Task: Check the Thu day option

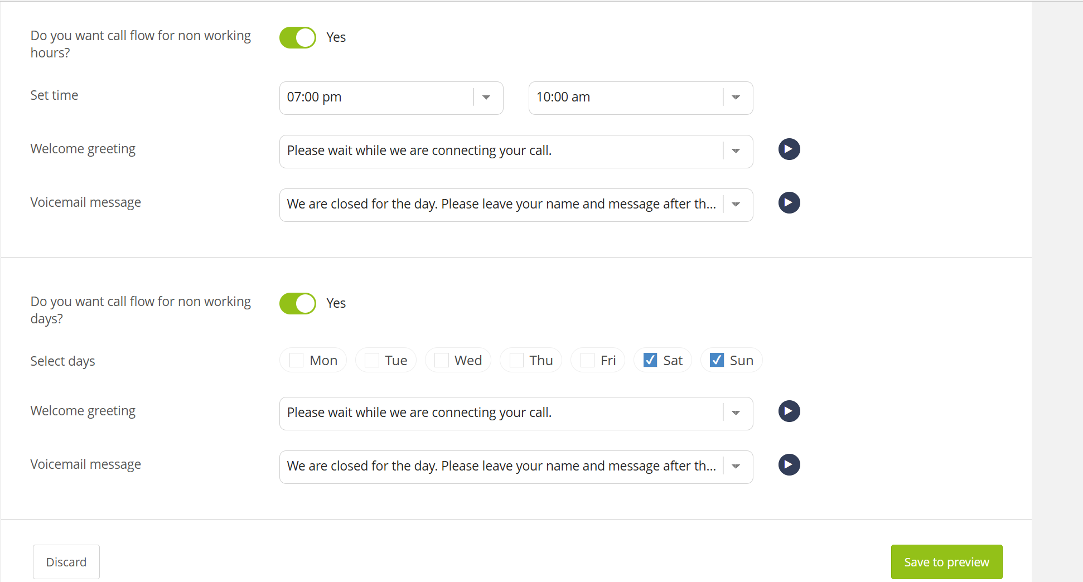Action: (517, 360)
